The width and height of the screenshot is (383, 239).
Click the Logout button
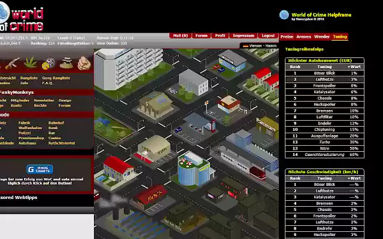pyautogui.click(x=268, y=36)
